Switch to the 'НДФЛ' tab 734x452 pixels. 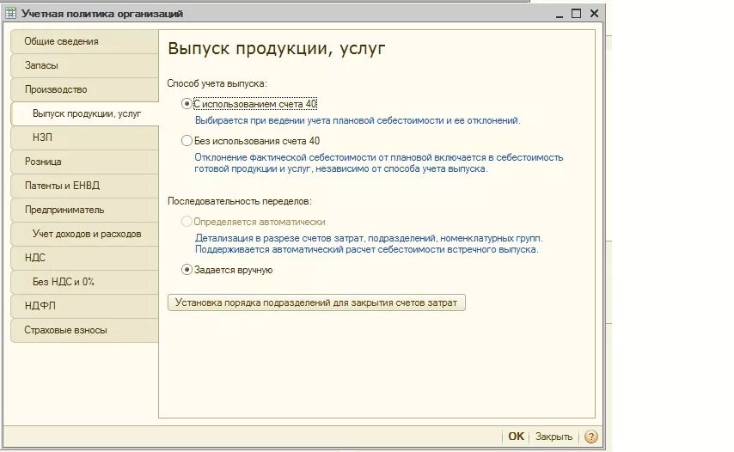click(85, 306)
